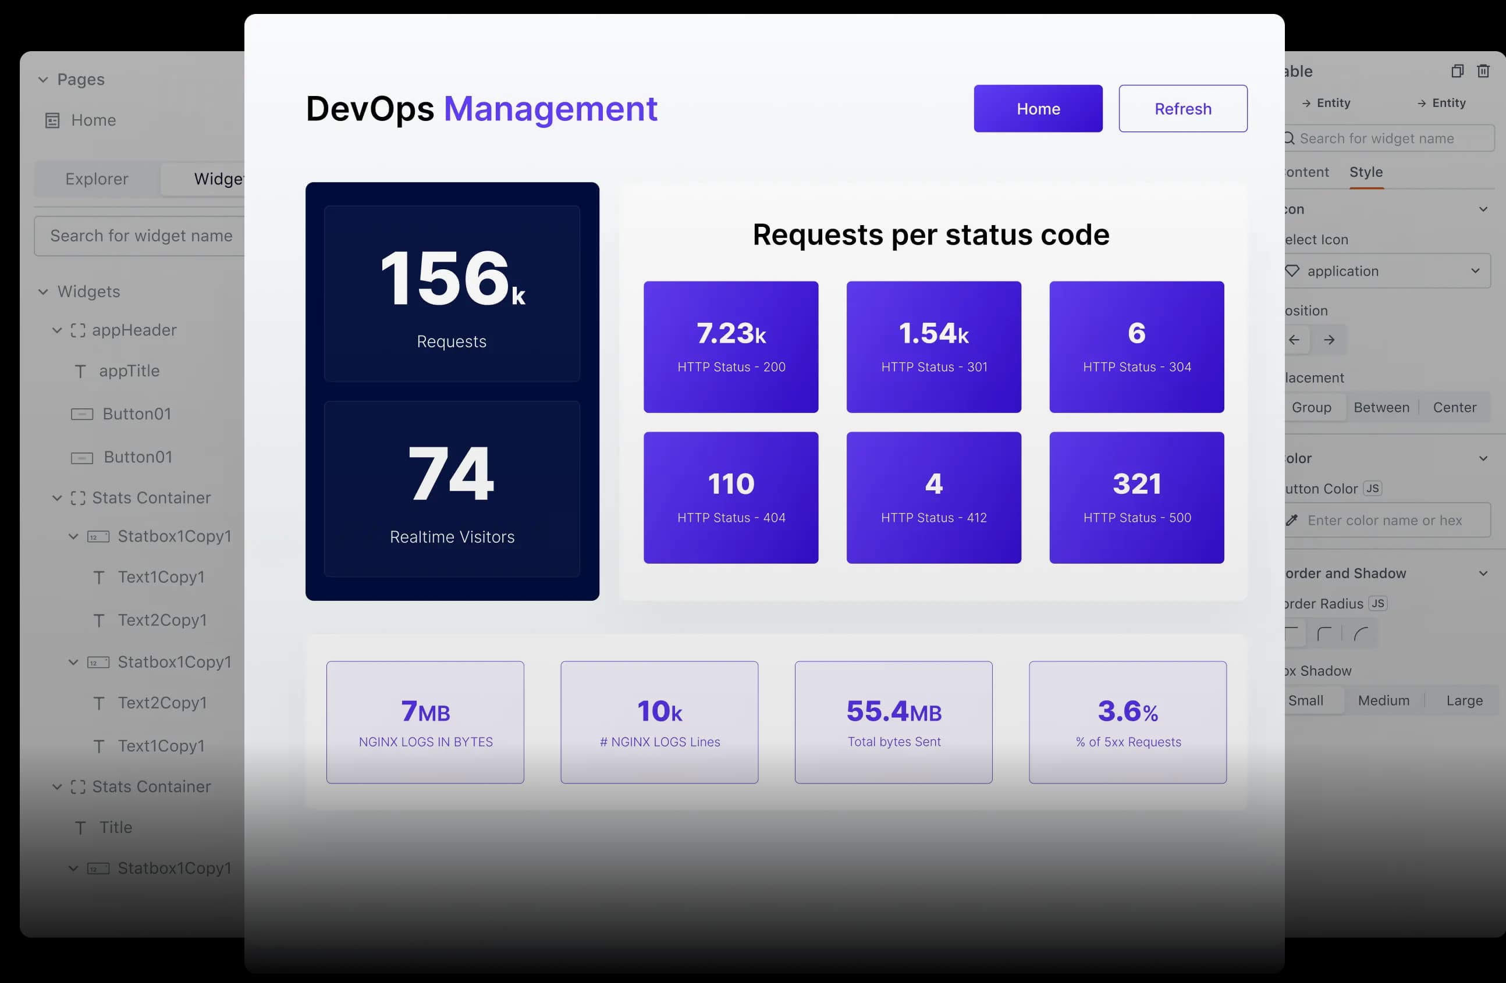
Task: Click the Refresh button
Action: 1182,108
